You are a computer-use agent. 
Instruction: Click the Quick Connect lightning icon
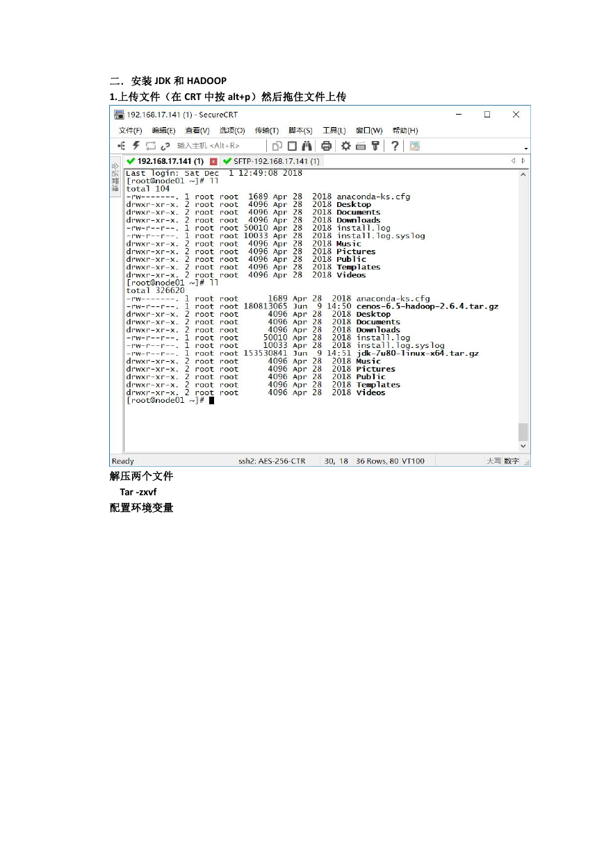click(x=136, y=146)
